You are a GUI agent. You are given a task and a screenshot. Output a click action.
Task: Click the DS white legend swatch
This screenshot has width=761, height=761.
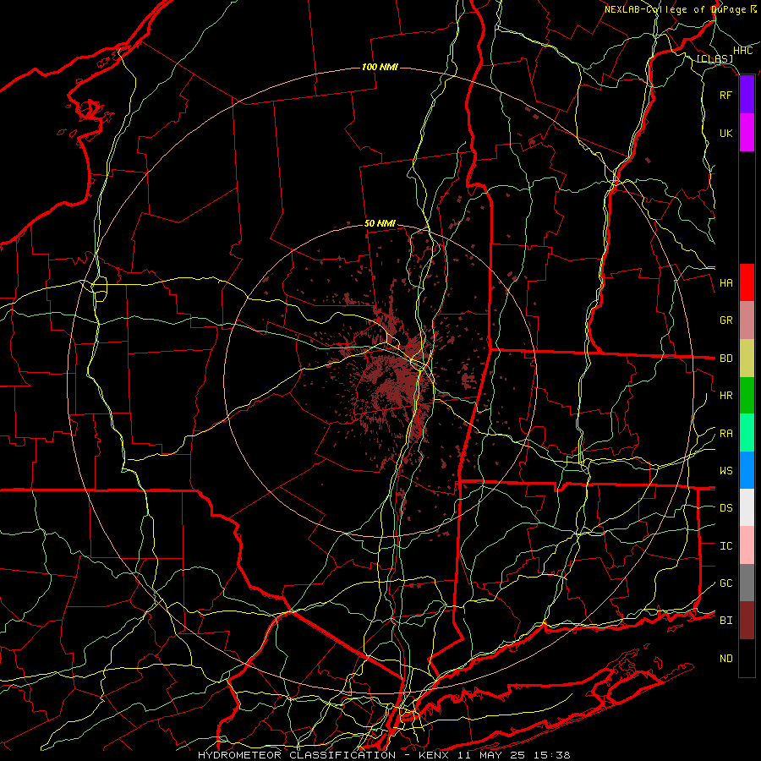tap(747, 507)
